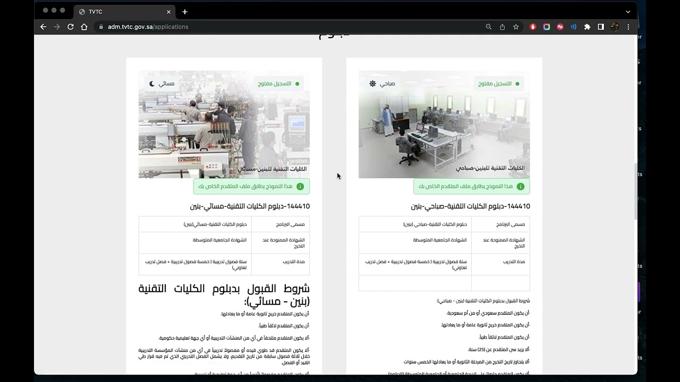Image resolution: width=680 pixels, height=382 pixels.
Task: Click the page vertical scrollbar
Action: [x=635, y=191]
